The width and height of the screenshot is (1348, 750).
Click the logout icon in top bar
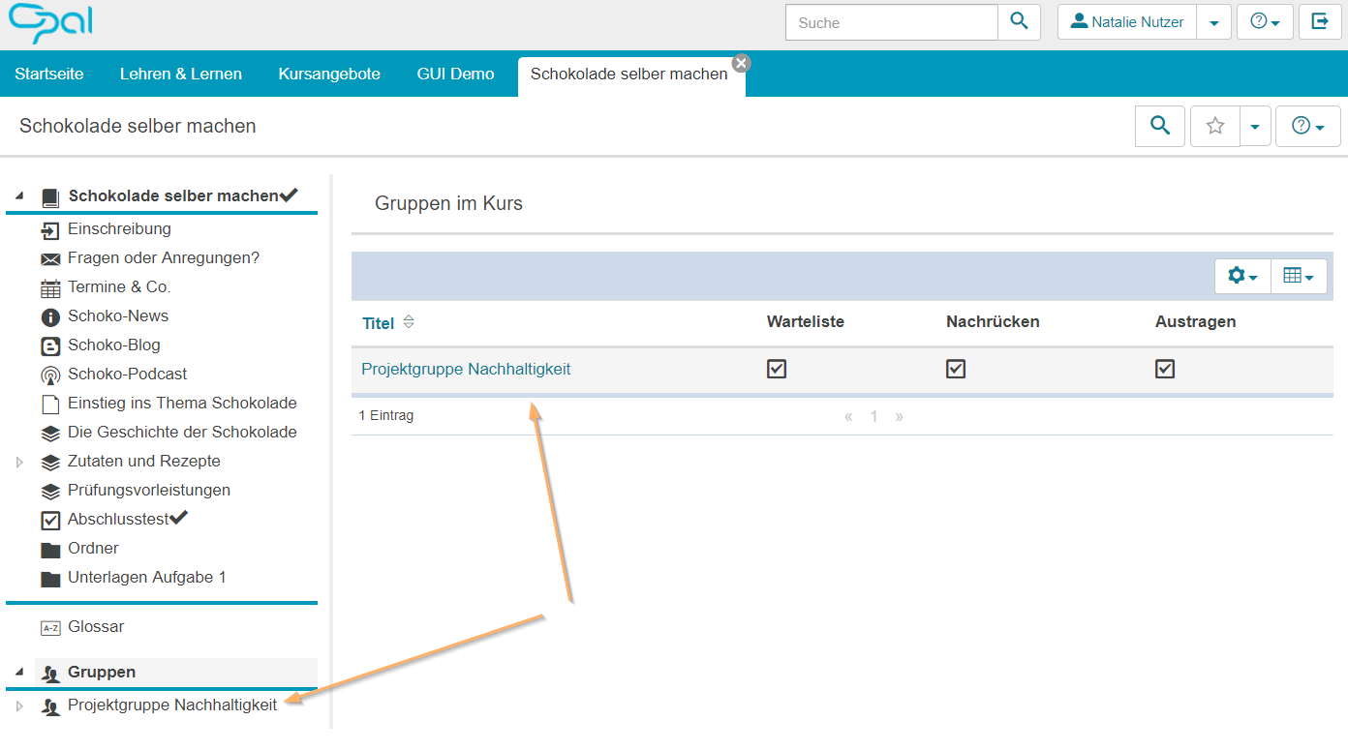(1320, 21)
